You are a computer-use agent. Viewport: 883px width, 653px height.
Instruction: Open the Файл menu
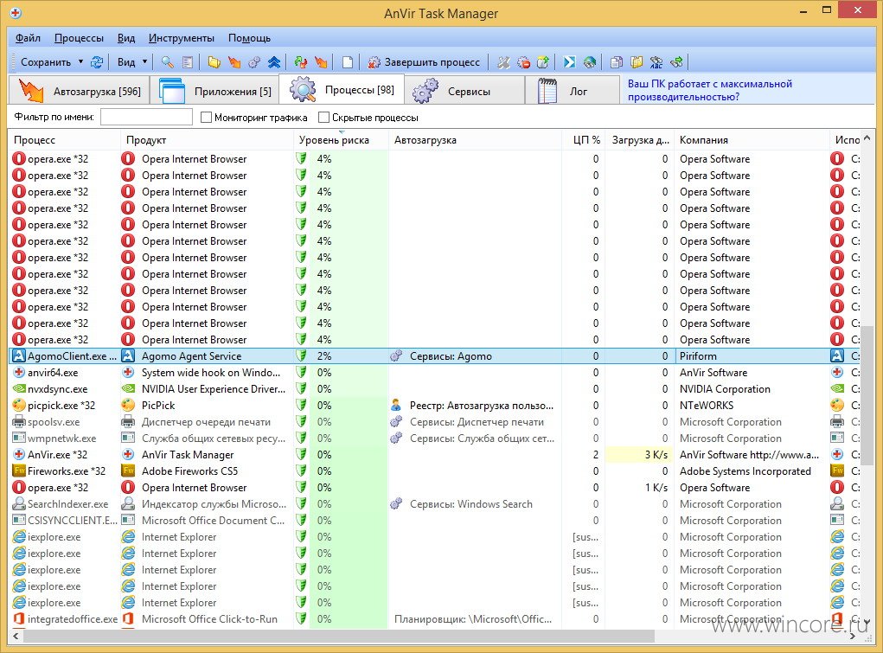28,38
